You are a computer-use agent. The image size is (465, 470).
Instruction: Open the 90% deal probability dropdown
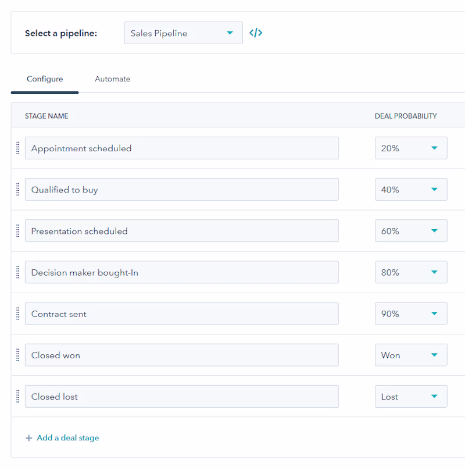coord(410,314)
